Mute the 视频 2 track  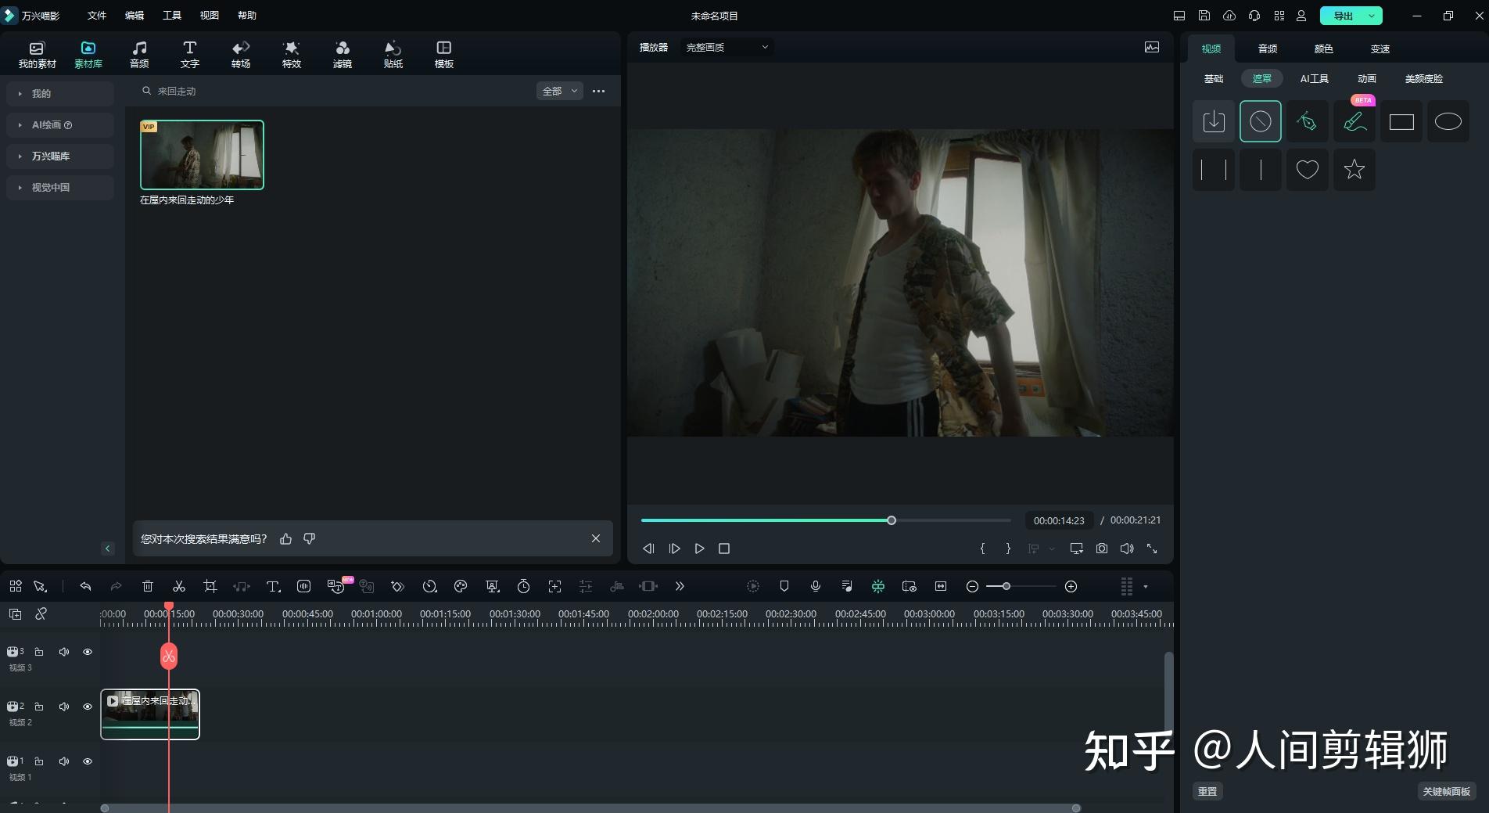[x=64, y=707]
